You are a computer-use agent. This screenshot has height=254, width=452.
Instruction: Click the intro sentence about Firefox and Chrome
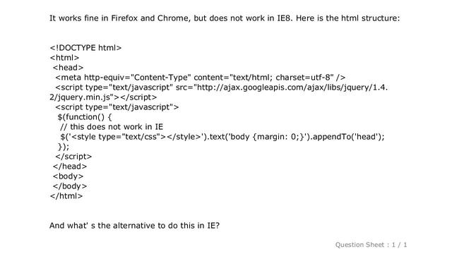tap(225, 18)
